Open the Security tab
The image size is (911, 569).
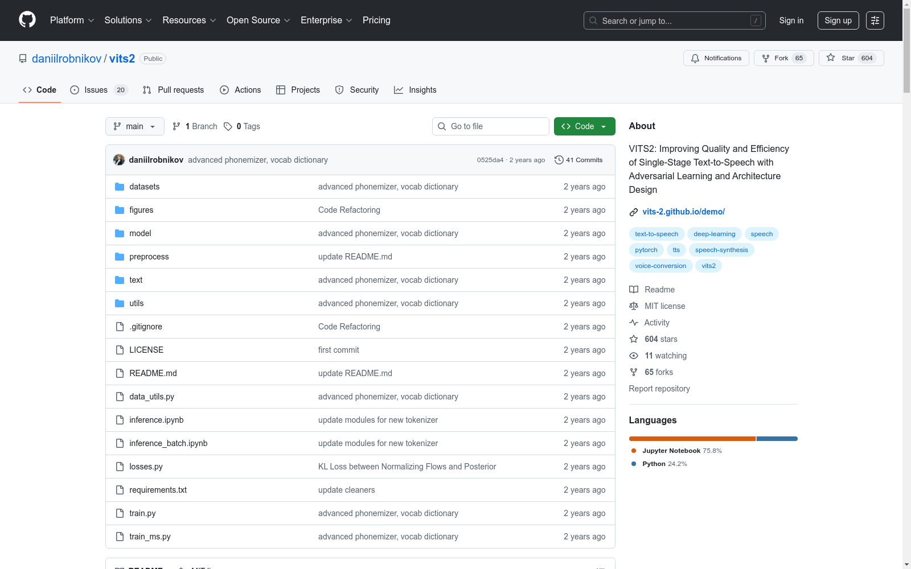tap(357, 90)
